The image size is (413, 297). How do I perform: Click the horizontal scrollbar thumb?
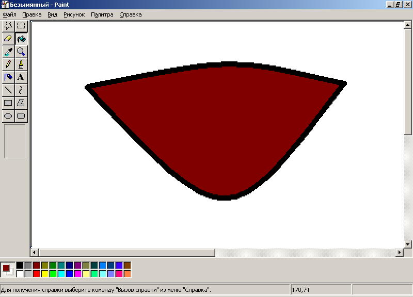pyautogui.click(x=126, y=253)
